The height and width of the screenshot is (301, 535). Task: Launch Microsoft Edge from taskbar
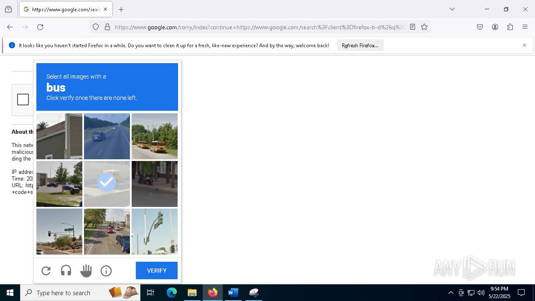tap(172, 293)
